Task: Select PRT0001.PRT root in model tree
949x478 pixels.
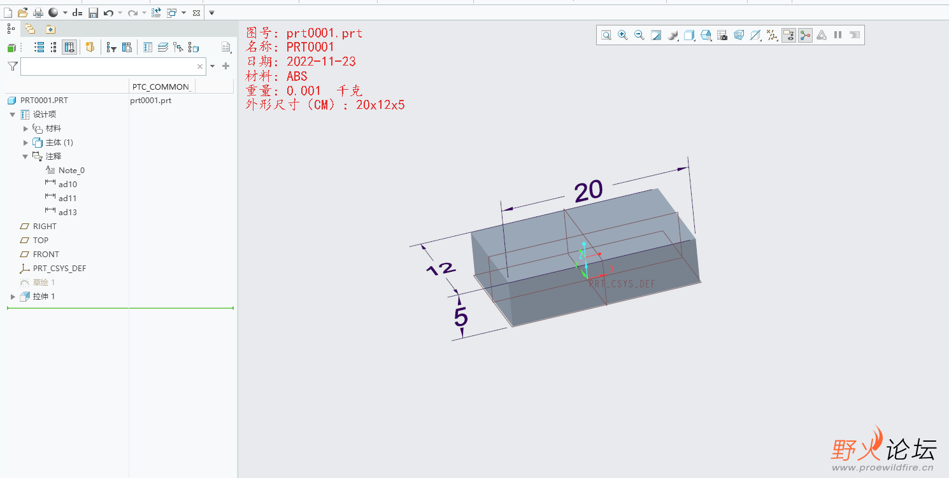Action: click(44, 101)
